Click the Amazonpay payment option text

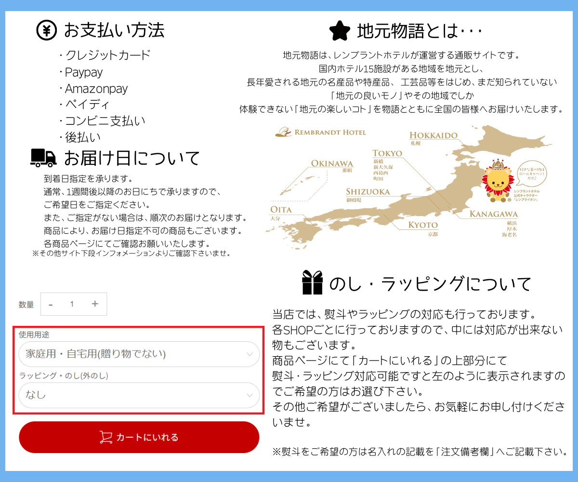[x=96, y=89]
